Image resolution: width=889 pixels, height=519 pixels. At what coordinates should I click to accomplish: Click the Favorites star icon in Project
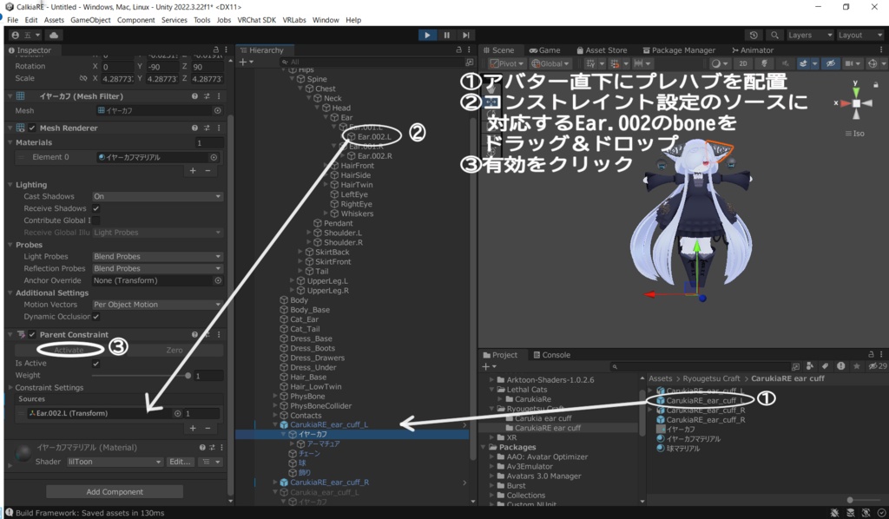856,366
